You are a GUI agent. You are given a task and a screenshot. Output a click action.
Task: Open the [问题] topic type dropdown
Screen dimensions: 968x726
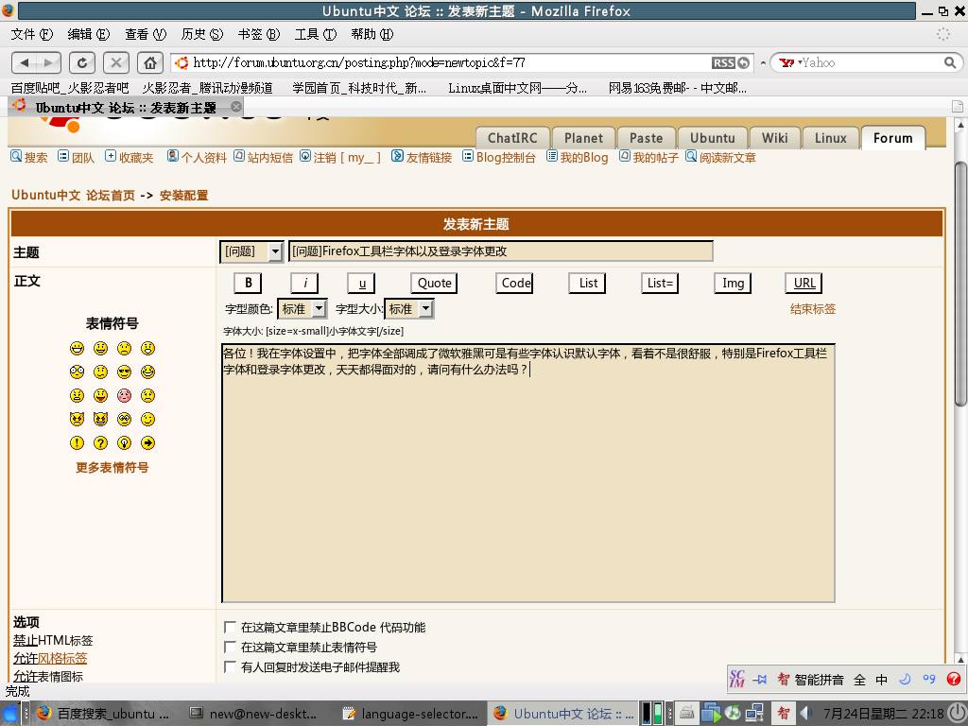tap(251, 251)
